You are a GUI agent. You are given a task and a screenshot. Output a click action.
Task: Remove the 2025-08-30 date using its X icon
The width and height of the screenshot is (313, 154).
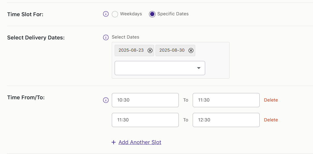pyautogui.click(x=191, y=50)
